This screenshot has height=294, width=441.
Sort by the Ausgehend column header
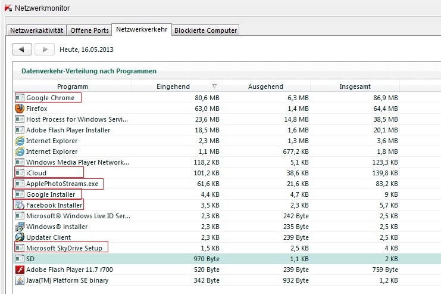266,86
